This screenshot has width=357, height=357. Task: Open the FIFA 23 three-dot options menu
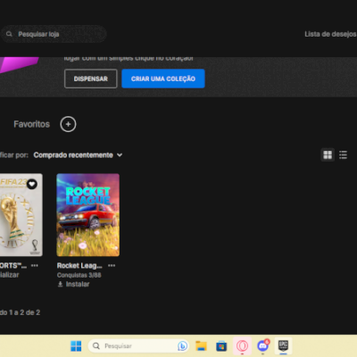pyautogui.click(x=35, y=265)
